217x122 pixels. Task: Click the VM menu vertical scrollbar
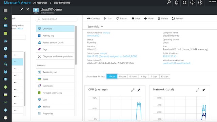coord(76,45)
